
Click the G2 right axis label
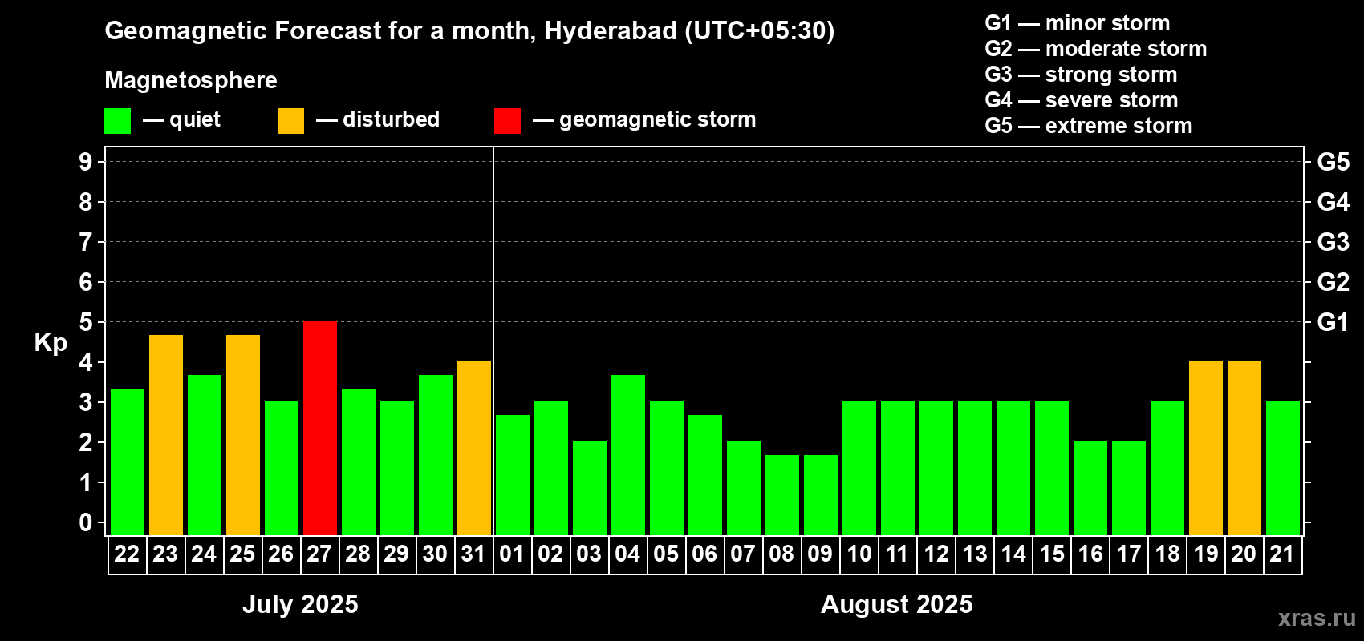coord(1334,282)
